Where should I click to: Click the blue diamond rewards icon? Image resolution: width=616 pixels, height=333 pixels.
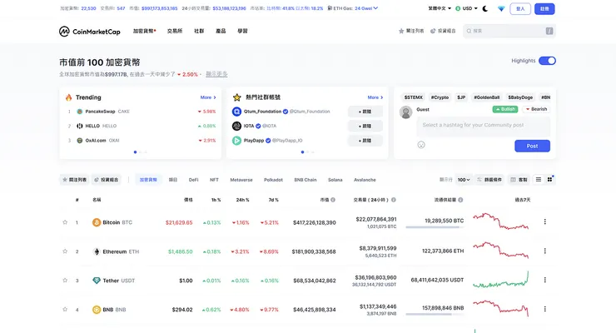pos(501,8)
